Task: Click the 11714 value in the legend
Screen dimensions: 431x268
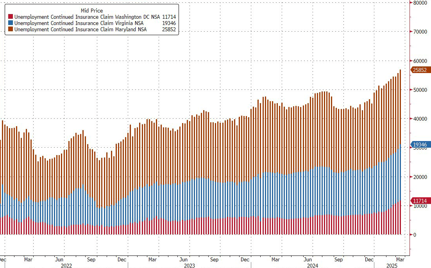Action: 170,17
